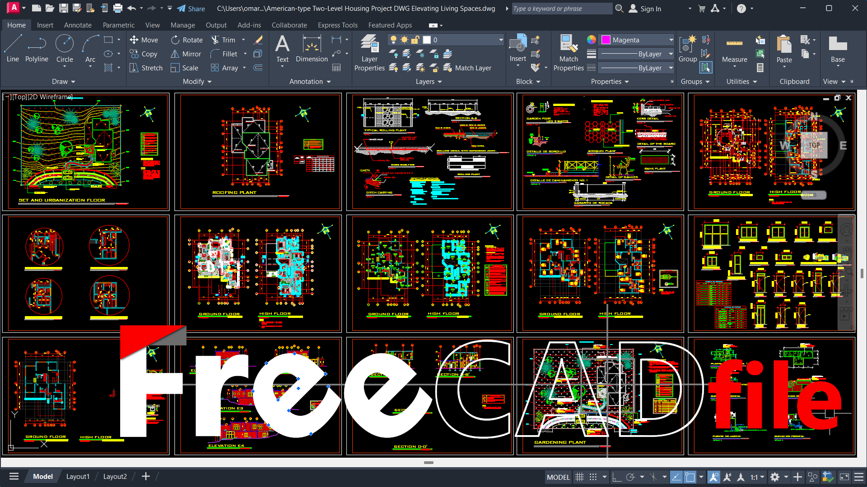Viewport: 867px width, 487px height.
Task: Toggle snap mode in status bar
Action: click(593, 477)
